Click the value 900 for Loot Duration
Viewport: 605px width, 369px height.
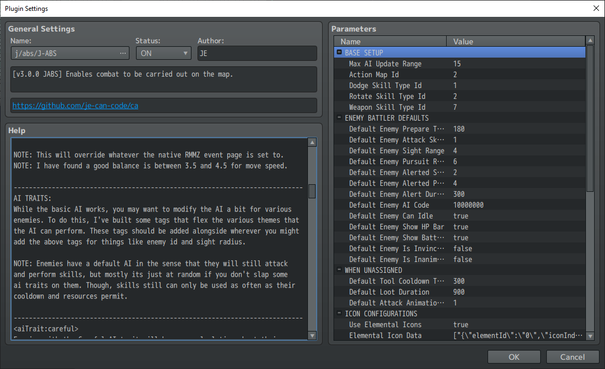[x=459, y=292]
